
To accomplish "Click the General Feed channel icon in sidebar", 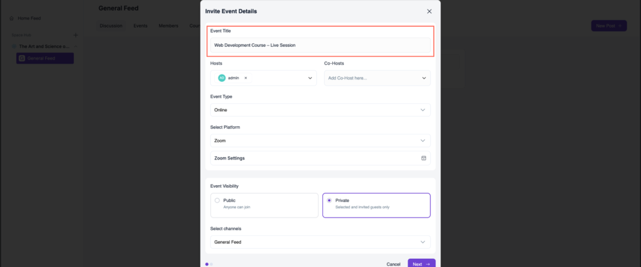I will [x=22, y=58].
